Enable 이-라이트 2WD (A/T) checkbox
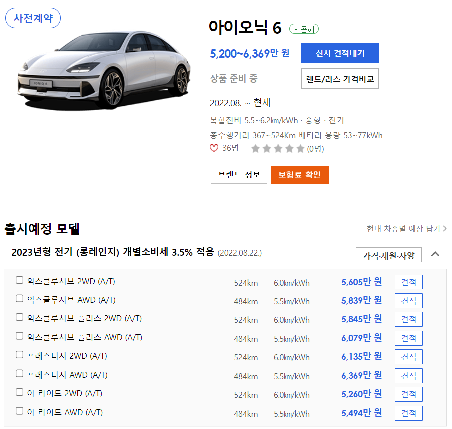 tap(19, 392)
